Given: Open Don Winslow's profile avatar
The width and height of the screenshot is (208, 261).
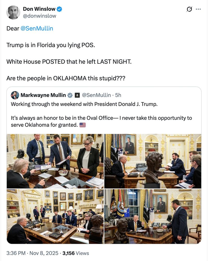Looking at the screenshot, I should coord(13,12).
